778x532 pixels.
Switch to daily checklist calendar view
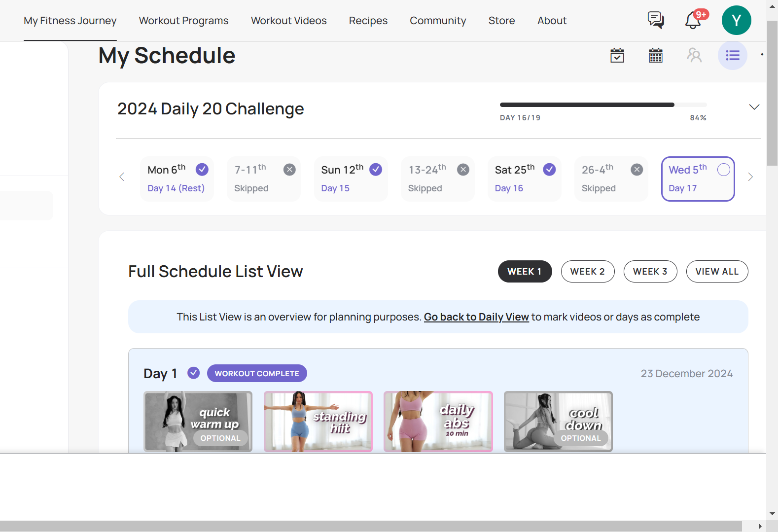(617, 55)
